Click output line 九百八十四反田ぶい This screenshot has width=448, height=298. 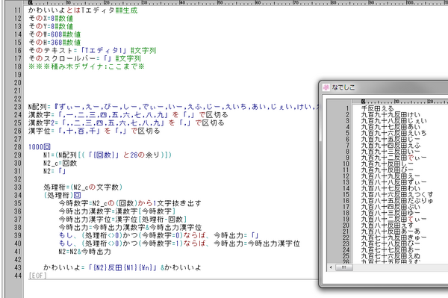click(x=391, y=207)
